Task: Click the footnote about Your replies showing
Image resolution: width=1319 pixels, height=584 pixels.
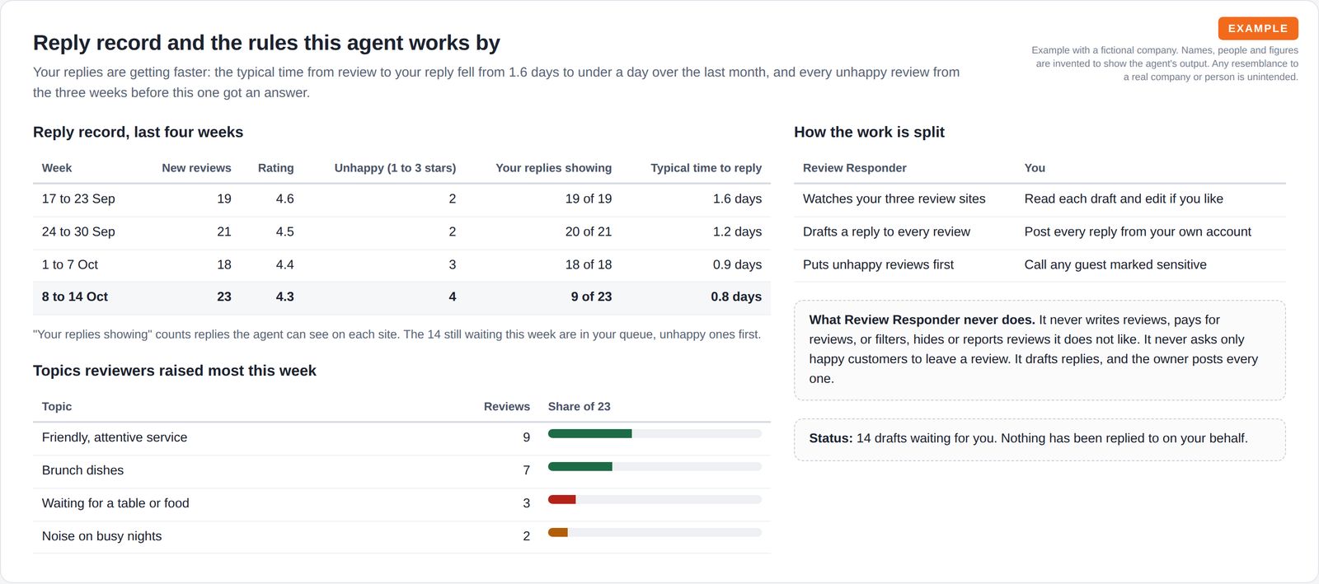Action: (397, 334)
